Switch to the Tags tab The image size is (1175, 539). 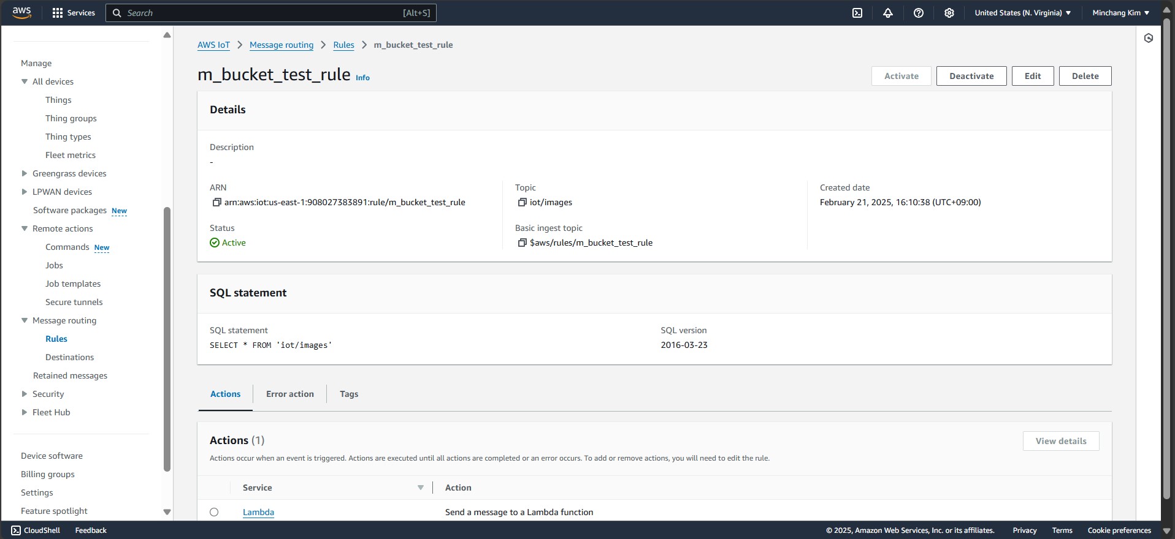pyautogui.click(x=349, y=394)
